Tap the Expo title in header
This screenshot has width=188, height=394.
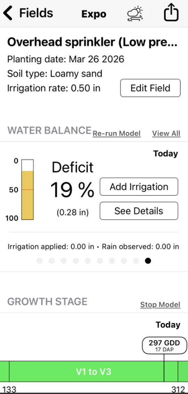coord(94,14)
